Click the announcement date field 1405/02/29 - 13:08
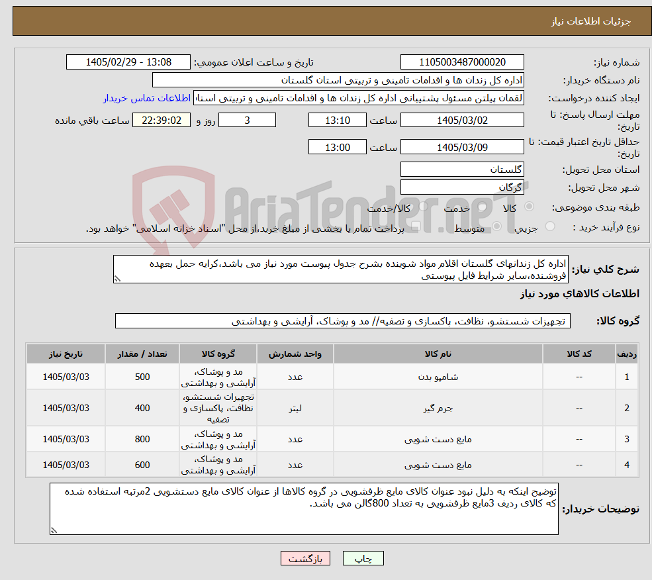This screenshot has height=580, width=652. click(x=128, y=62)
